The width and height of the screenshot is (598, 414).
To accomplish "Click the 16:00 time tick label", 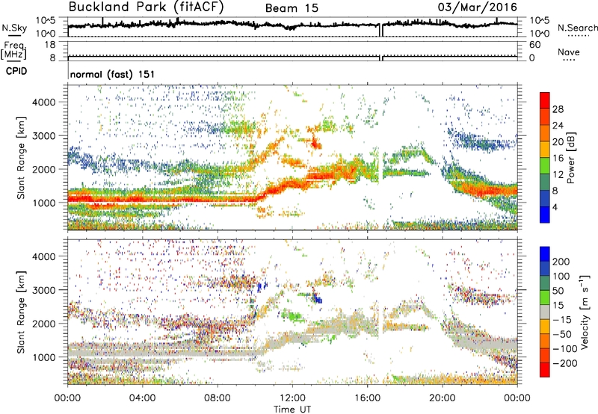I will tap(367, 398).
